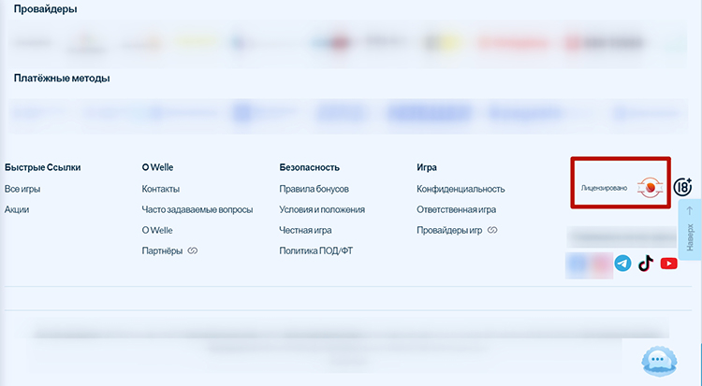
Task: Click the 18+ age restriction icon
Action: coord(682,187)
